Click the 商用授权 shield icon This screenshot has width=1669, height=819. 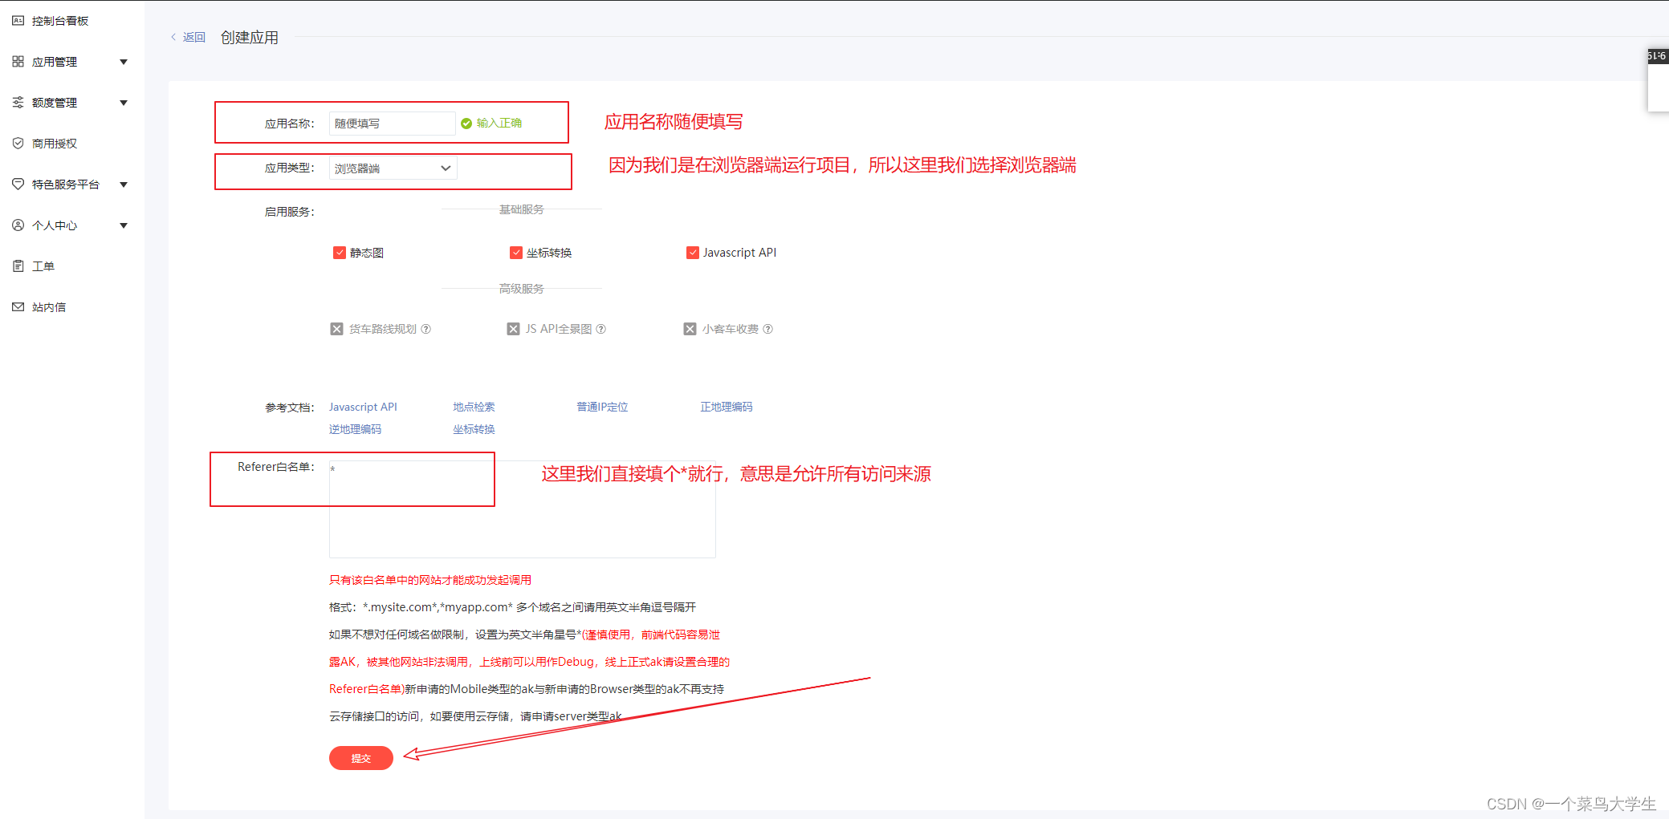tap(18, 144)
